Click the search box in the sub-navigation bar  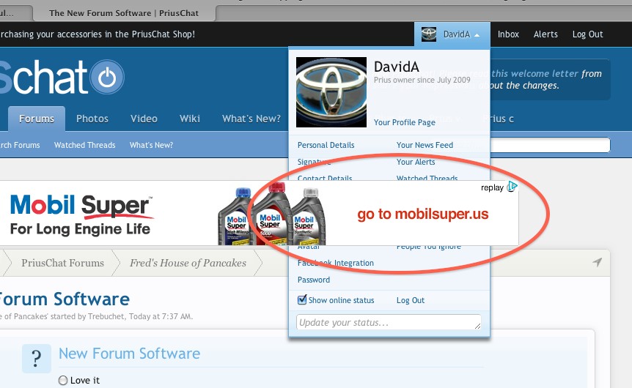550,145
